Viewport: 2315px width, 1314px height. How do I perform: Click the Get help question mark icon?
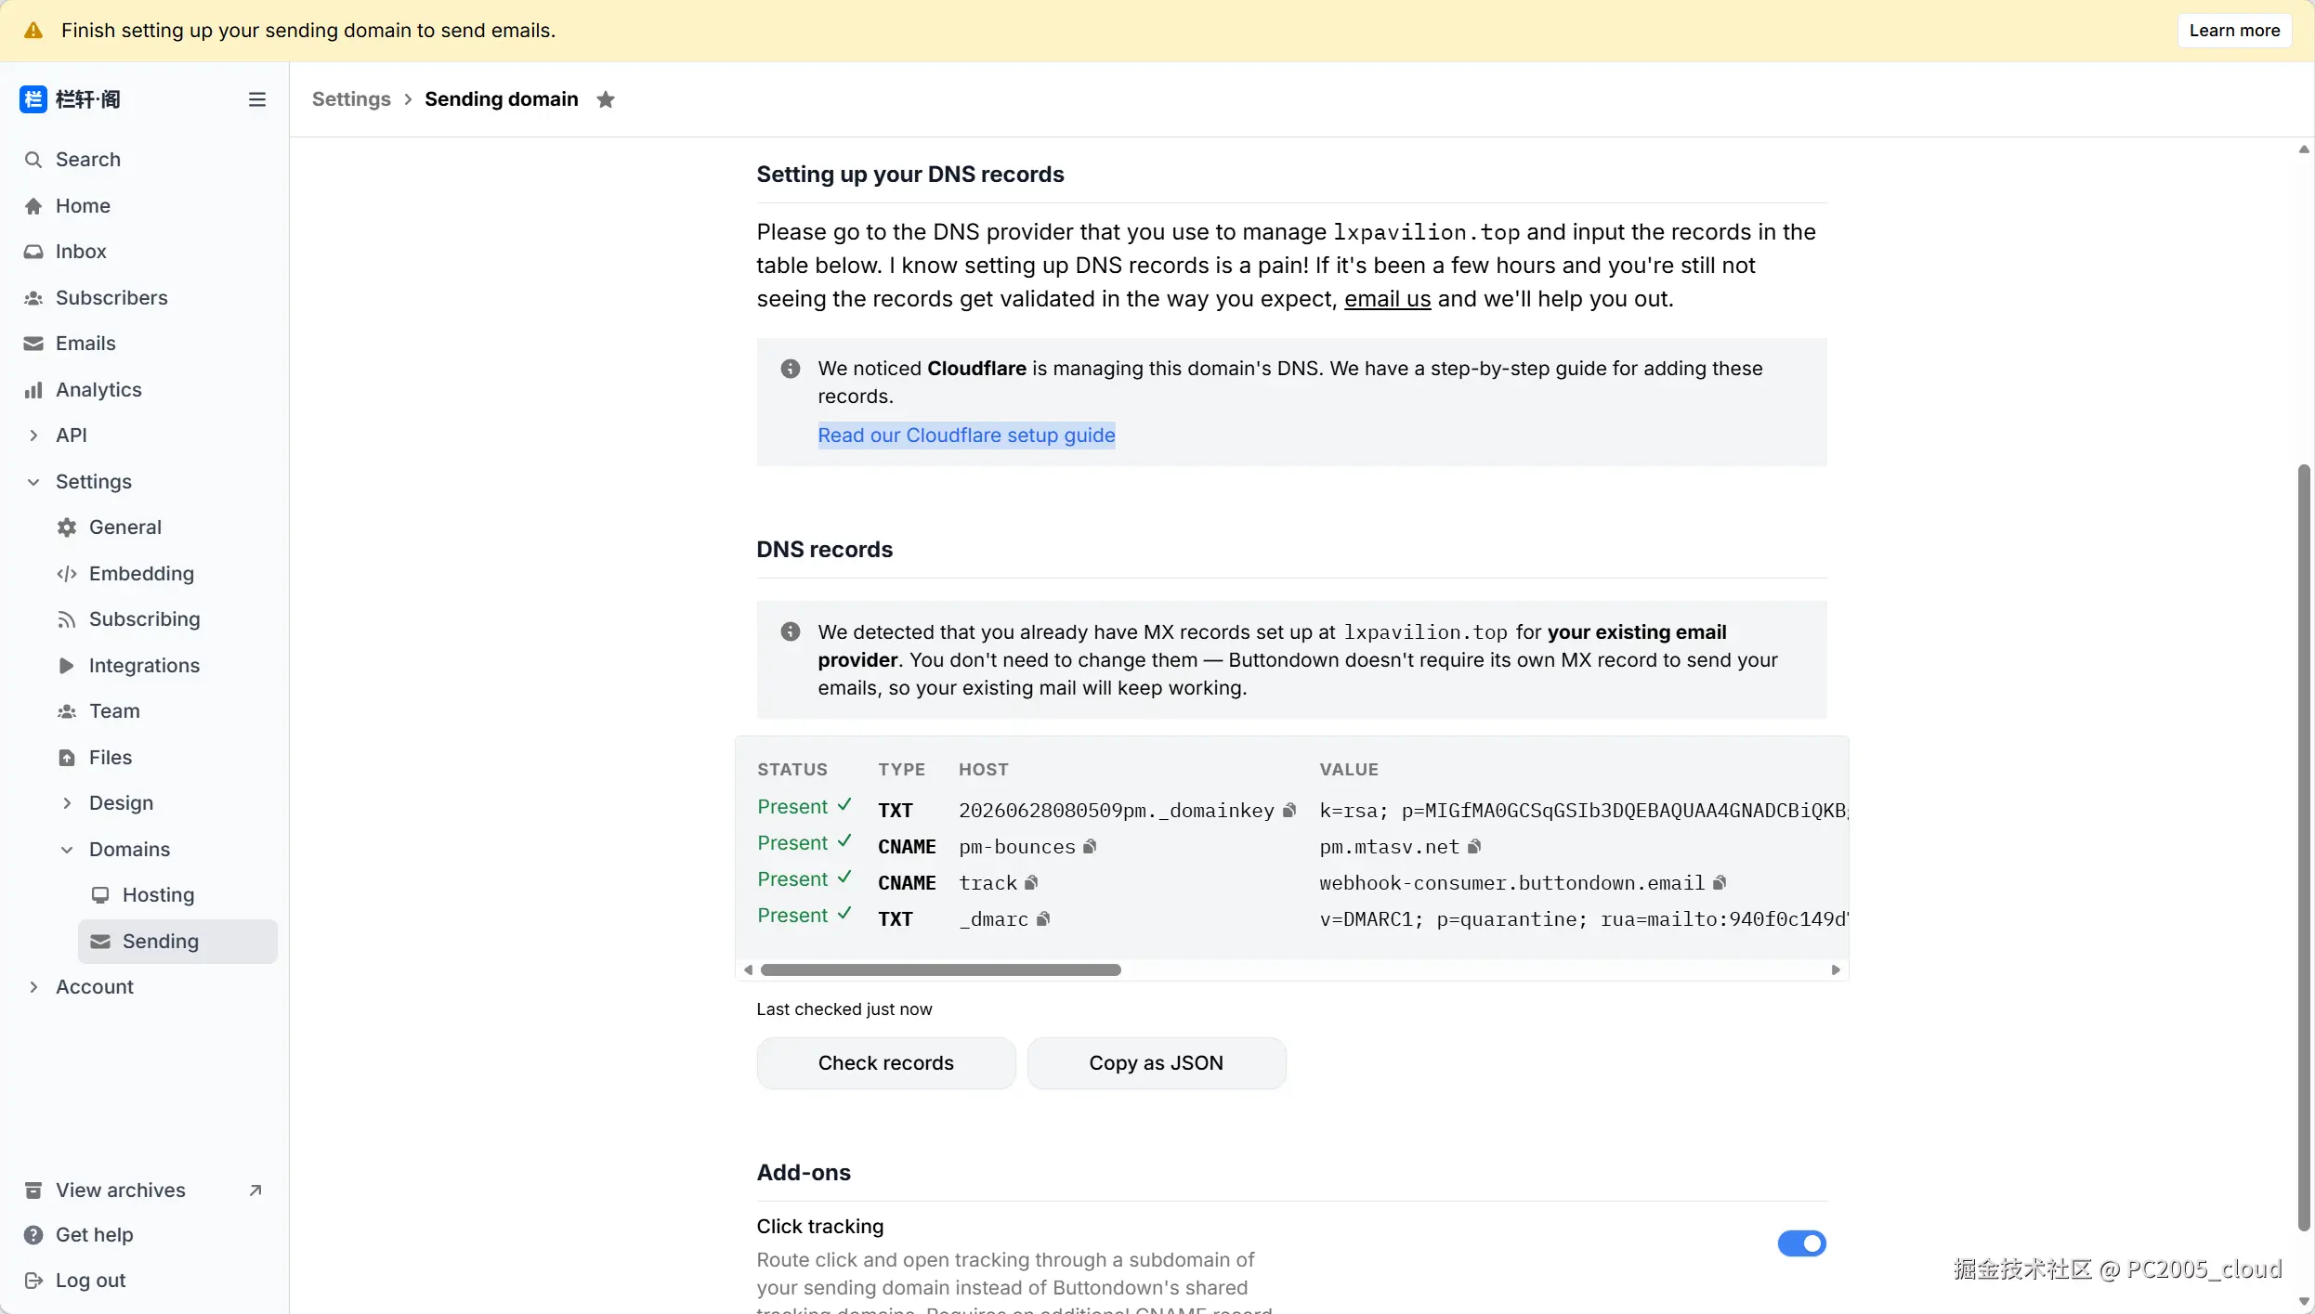tap(33, 1235)
